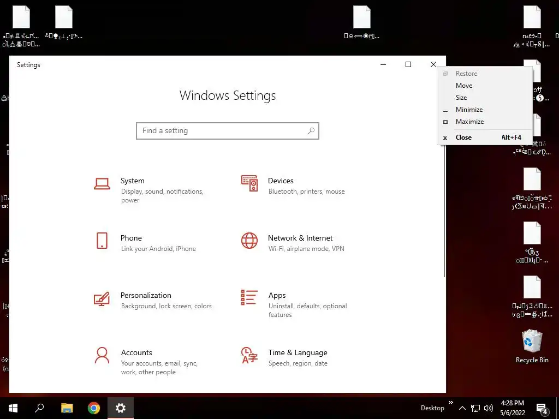Image resolution: width=559 pixels, height=419 pixels.
Task: Open the Devices settings heading
Action: pos(281,181)
